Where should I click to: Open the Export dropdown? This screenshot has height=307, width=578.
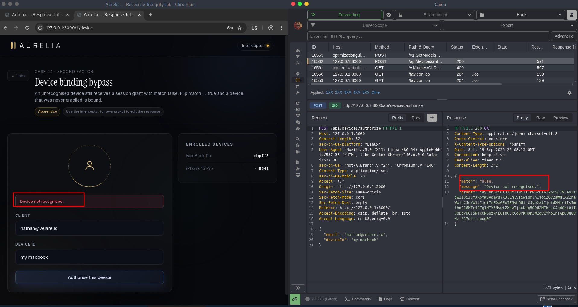click(x=510, y=25)
